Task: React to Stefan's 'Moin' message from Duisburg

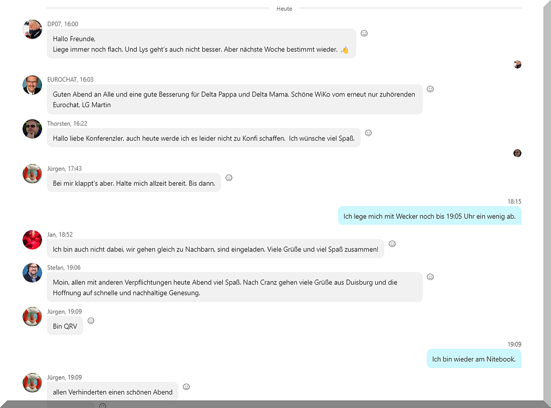Action: click(430, 277)
